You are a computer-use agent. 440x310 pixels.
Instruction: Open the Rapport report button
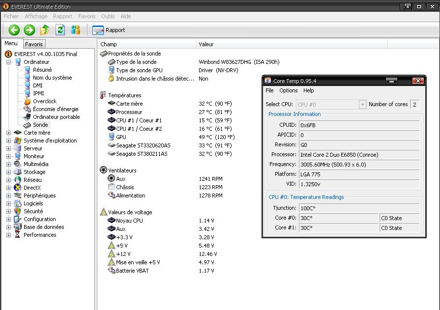[x=109, y=30]
